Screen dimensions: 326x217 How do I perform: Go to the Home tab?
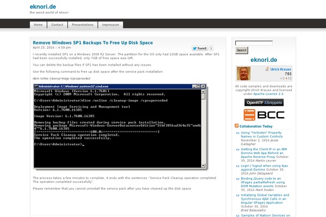[x=38, y=25]
